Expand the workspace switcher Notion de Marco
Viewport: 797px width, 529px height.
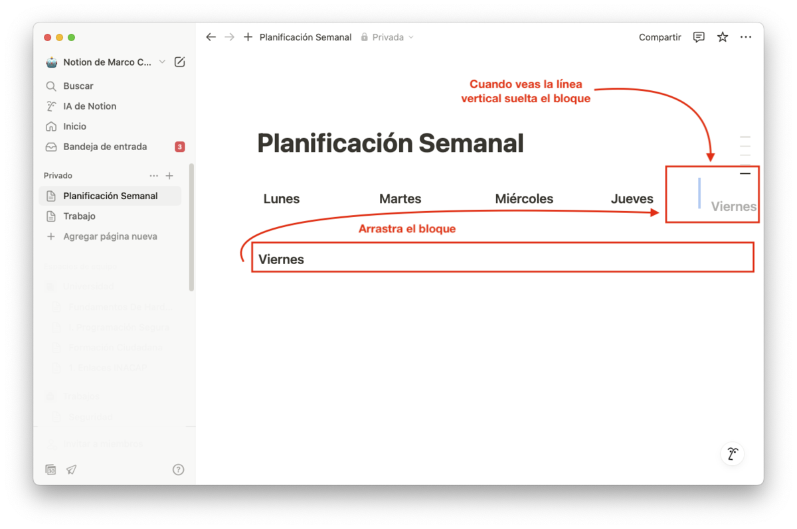[x=106, y=62]
